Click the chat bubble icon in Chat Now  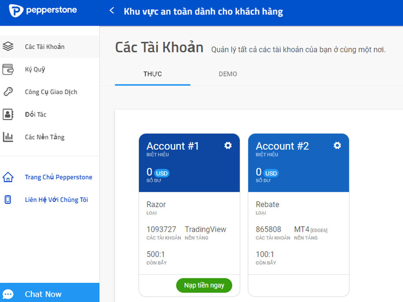[8, 294]
